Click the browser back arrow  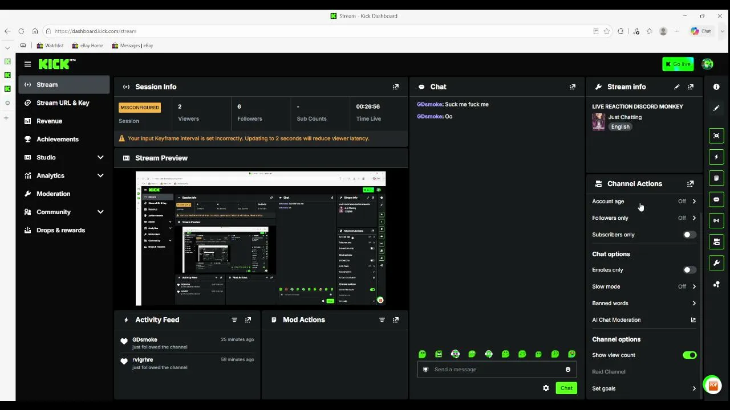point(7,31)
